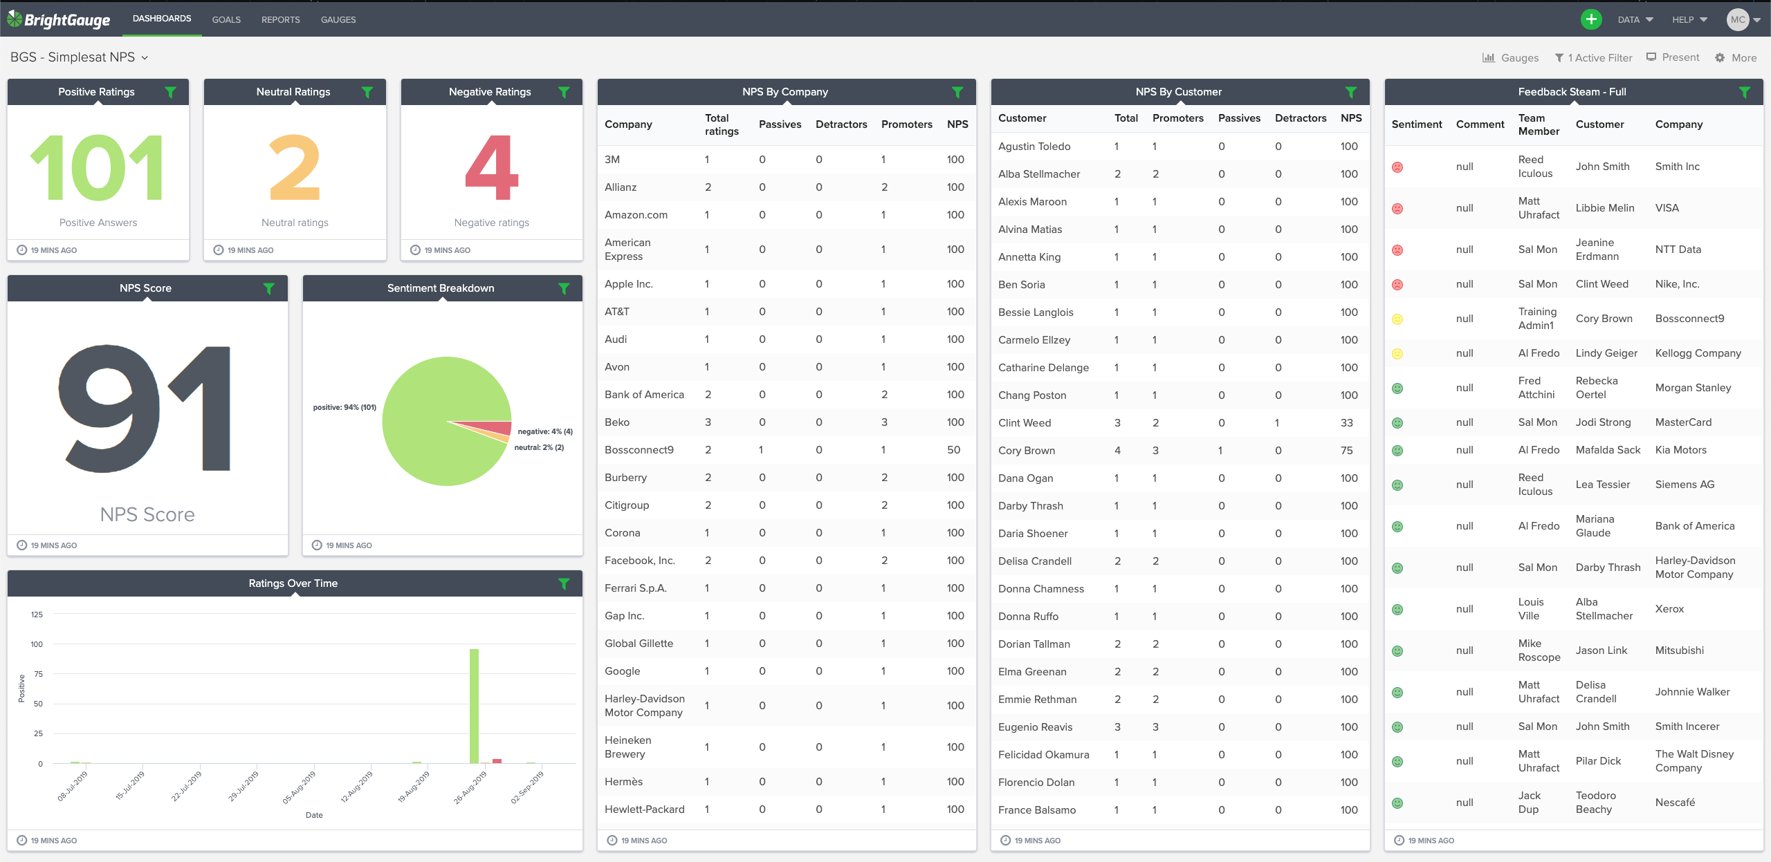The image size is (1771, 862).
Task: Click the big 101 positive answers number
Action: click(98, 167)
